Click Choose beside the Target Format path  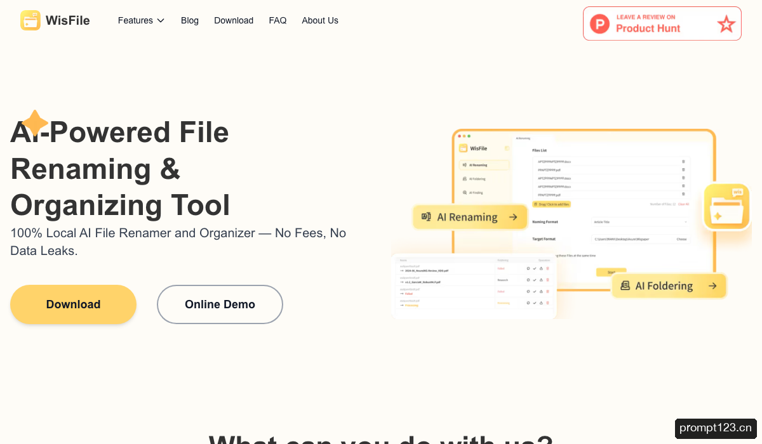point(681,239)
